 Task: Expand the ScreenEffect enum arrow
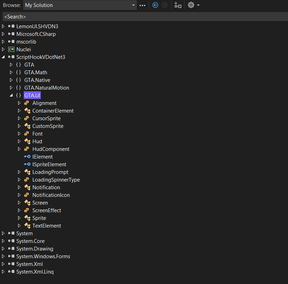click(19, 210)
